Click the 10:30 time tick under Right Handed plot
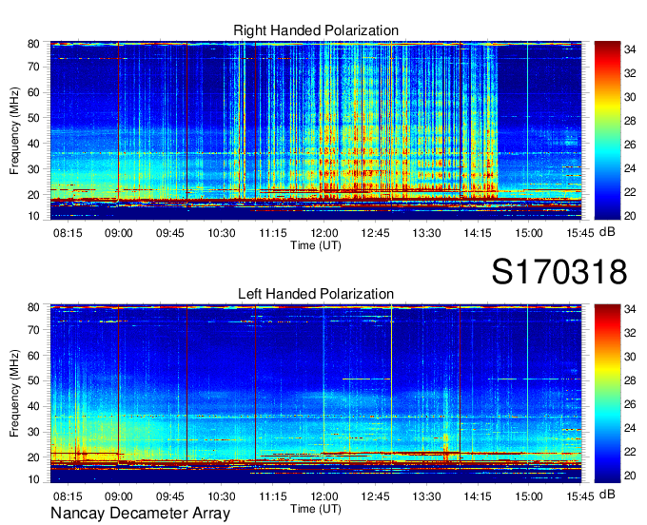Viewport: 647px width, 525px height. [221, 233]
